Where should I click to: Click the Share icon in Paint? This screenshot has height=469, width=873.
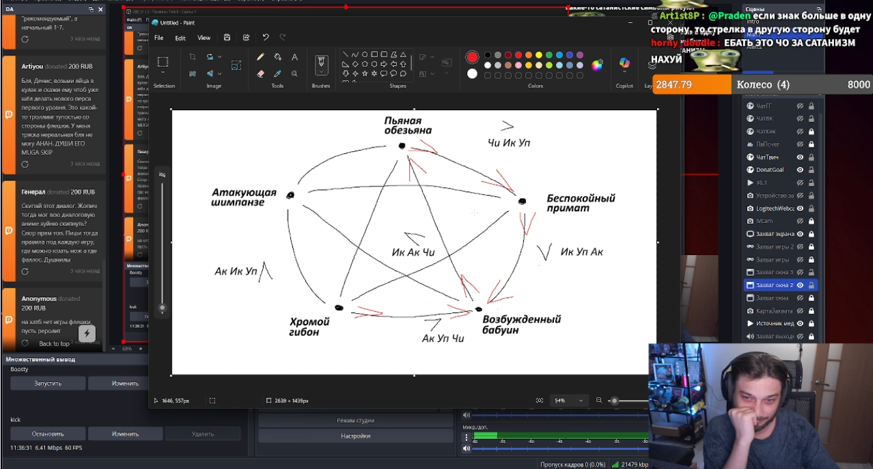(x=246, y=38)
